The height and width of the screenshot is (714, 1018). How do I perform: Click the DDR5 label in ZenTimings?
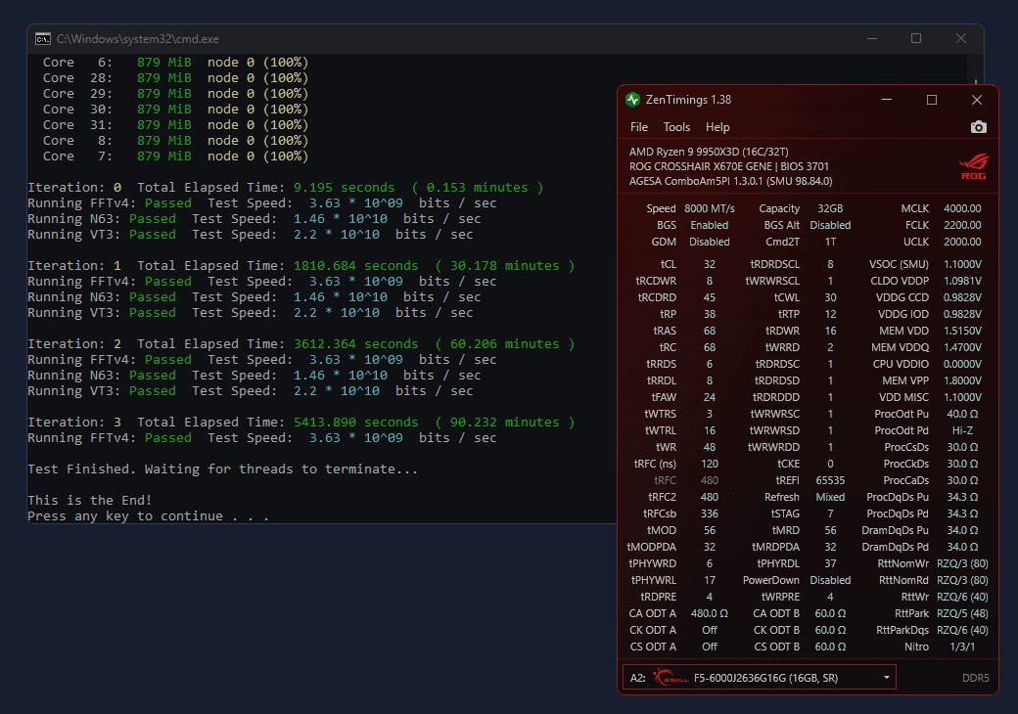tap(975, 678)
